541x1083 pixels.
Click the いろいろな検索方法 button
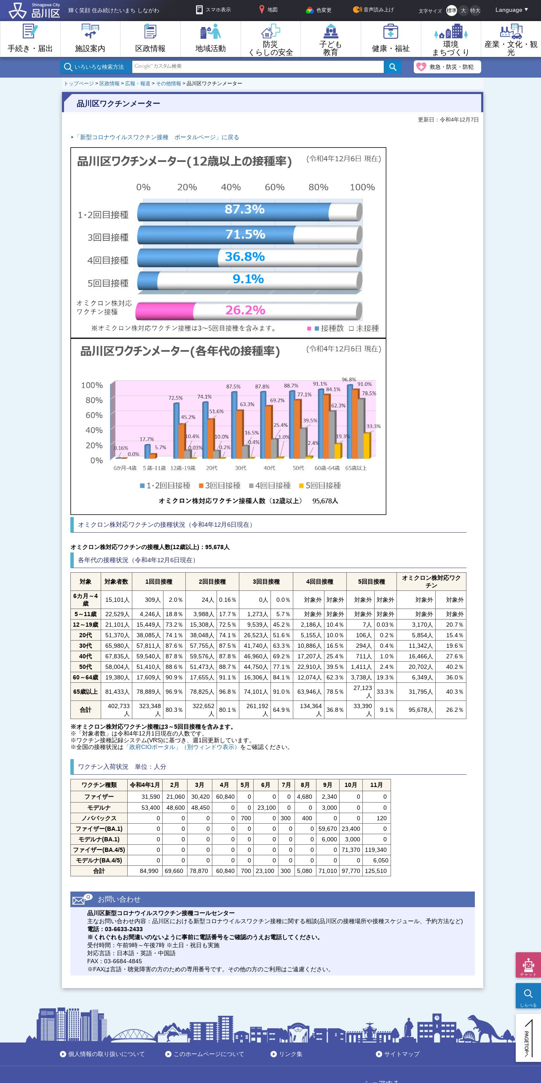(x=96, y=67)
